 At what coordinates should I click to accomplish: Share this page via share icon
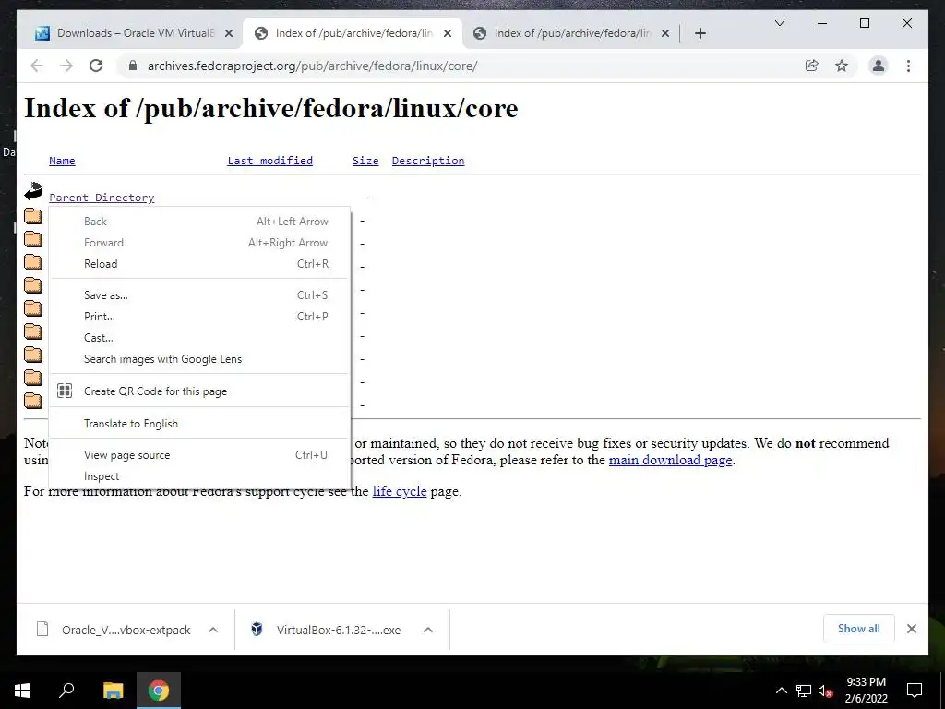coord(812,66)
